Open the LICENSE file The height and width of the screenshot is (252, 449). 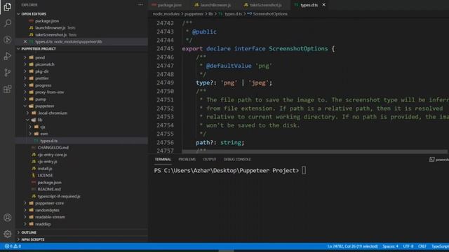(x=45, y=176)
